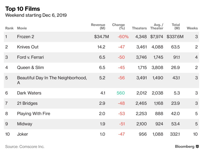Viewport: 203px width, 154px height.
Task: Select the 21 Bridges movie title
Action: (x=27, y=103)
